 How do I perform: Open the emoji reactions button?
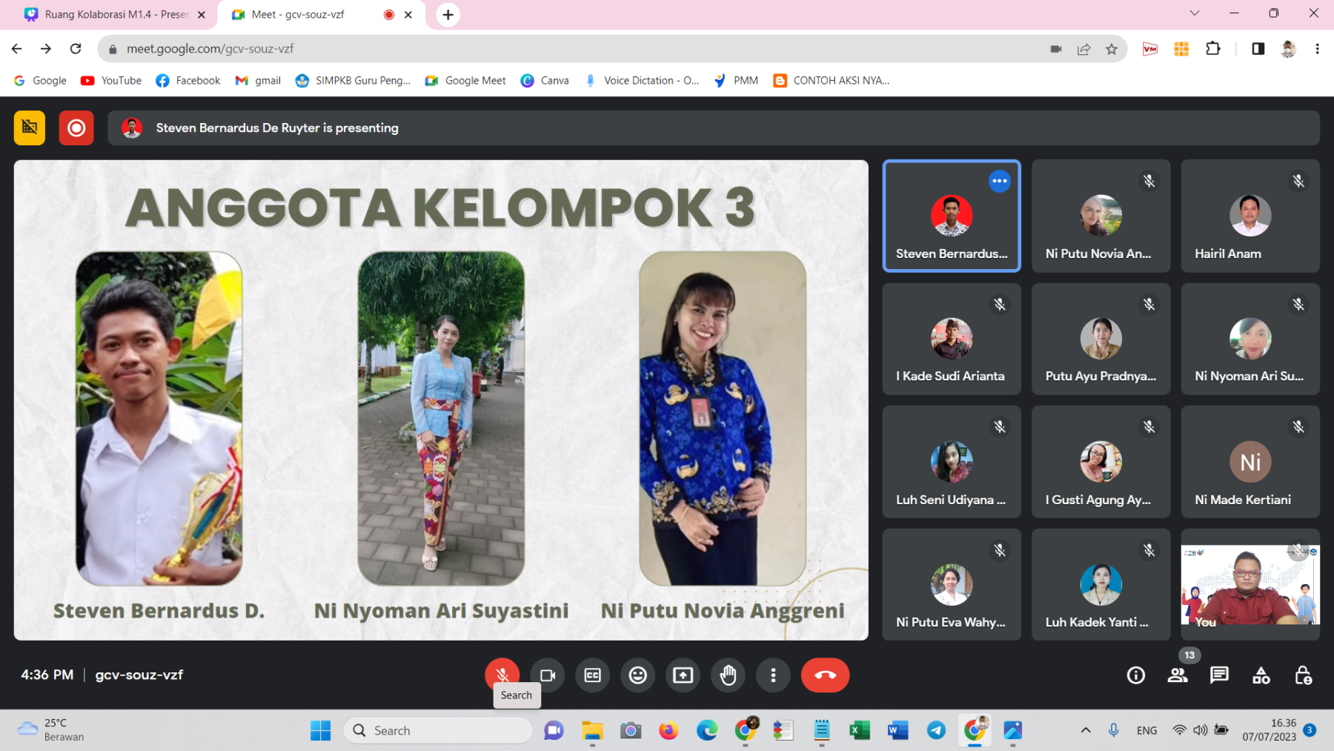(637, 675)
